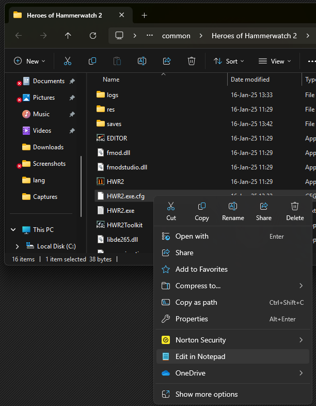Viewport: 316px width, 406px height.
Task: Expand the Compress to submenu
Action: pos(301,286)
